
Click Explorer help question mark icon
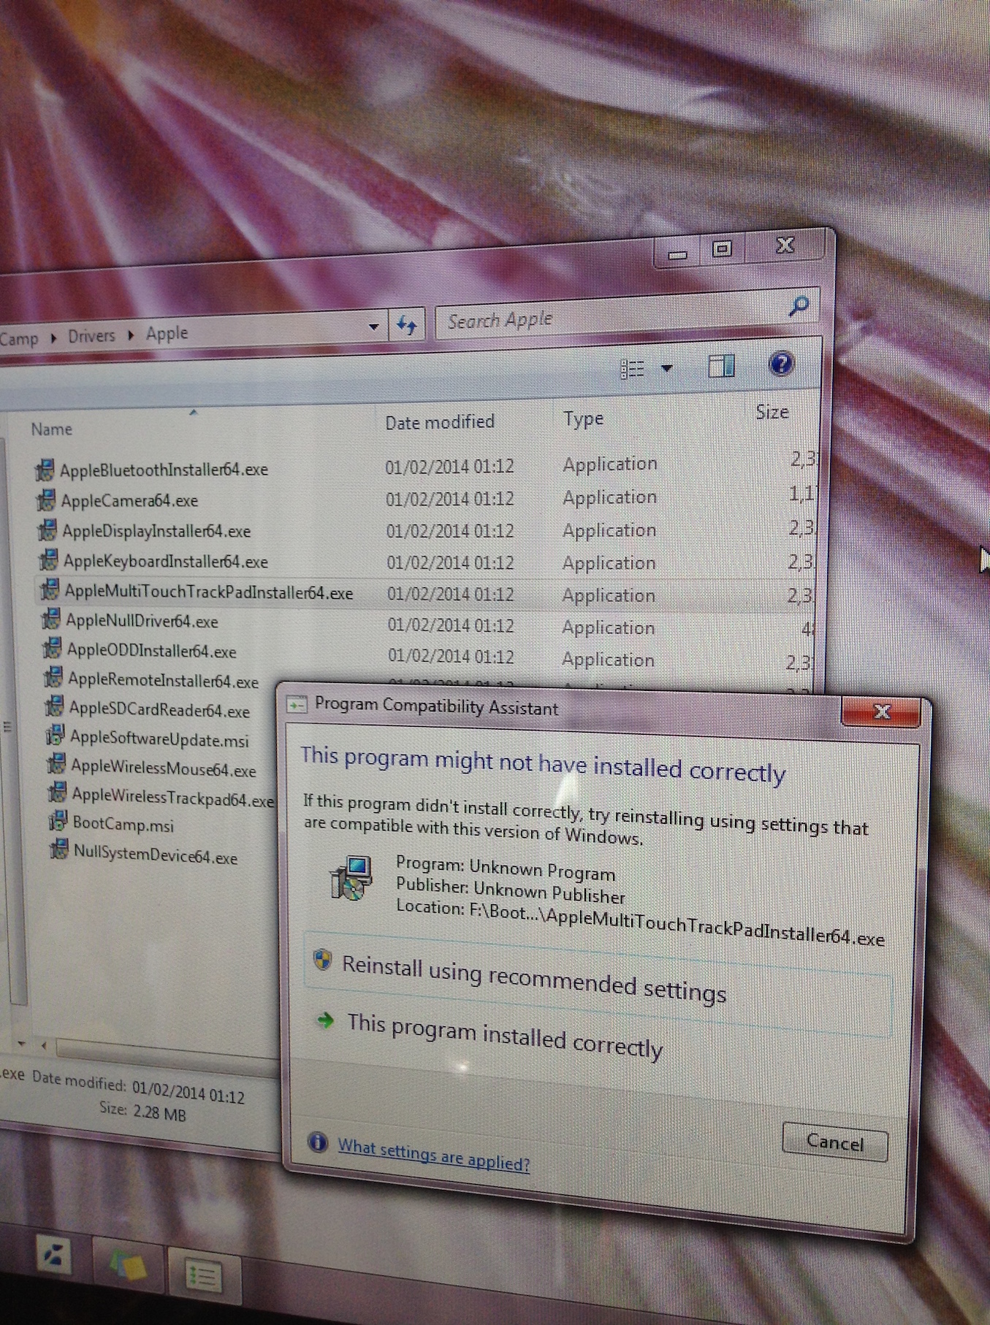pyautogui.click(x=781, y=364)
